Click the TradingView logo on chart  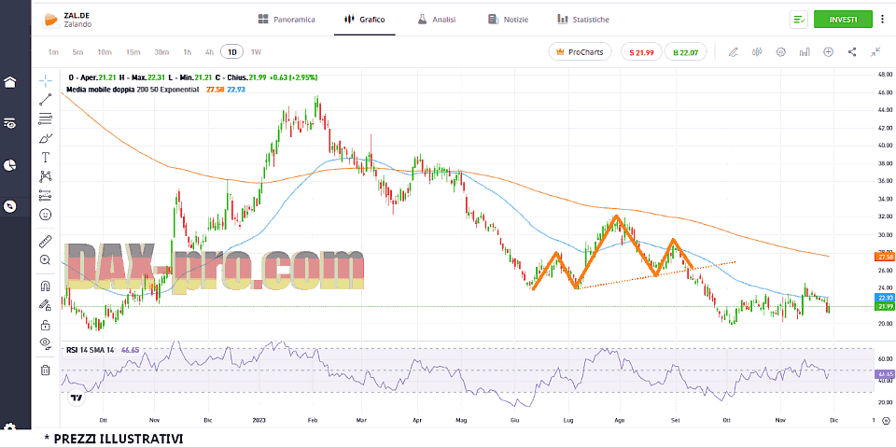[x=76, y=398]
